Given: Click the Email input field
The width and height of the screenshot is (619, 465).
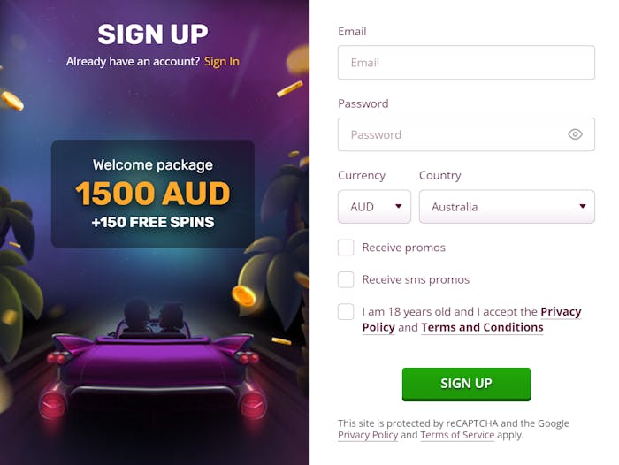Looking at the screenshot, I should (466, 63).
